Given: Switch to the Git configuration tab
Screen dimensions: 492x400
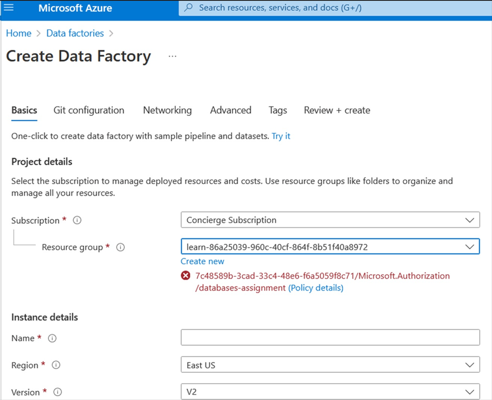Looking at the screenshot, I should point(89,110).
